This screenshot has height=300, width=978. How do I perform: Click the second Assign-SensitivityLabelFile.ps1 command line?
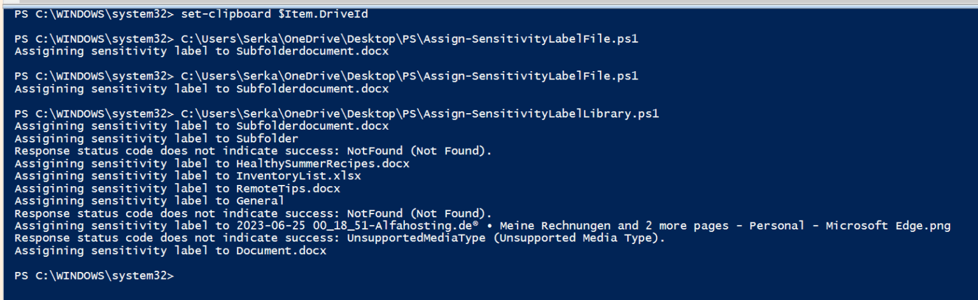326,76
